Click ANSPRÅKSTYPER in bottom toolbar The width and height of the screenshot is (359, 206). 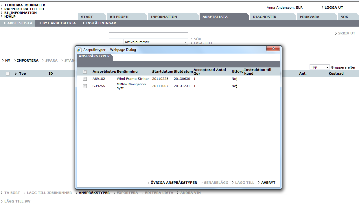coord(94,193)
